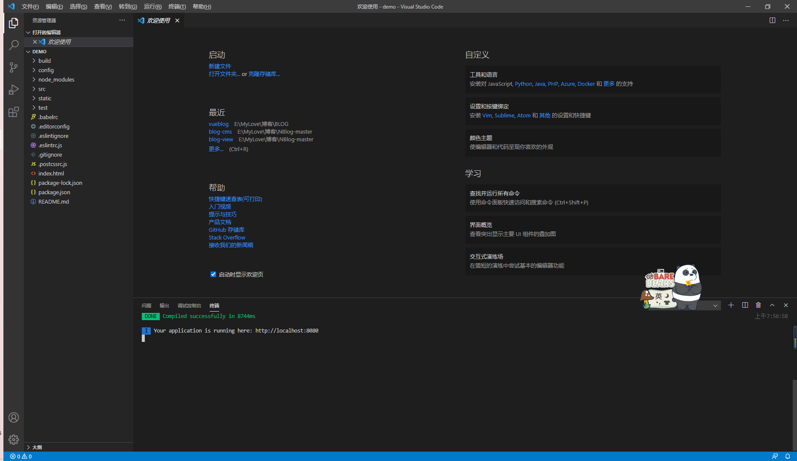
Task: Open the terminal selector dropdown
Action: point(715,306)
